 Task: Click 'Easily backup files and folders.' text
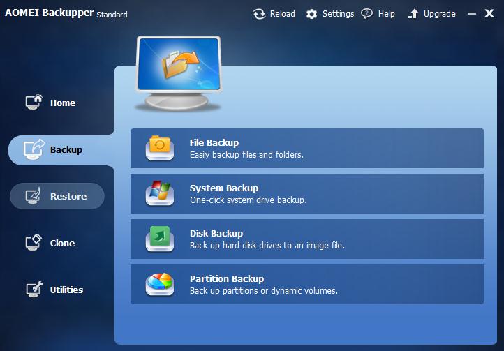coord(246,155)
